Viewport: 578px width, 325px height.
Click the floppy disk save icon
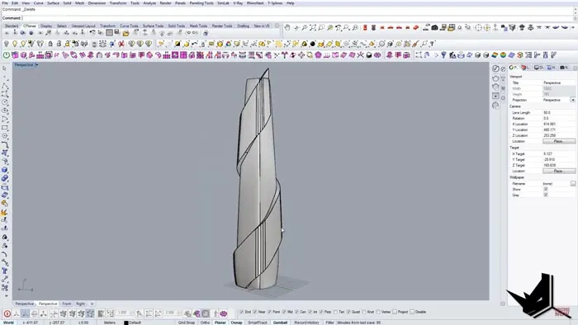click(x=117, y=33)
